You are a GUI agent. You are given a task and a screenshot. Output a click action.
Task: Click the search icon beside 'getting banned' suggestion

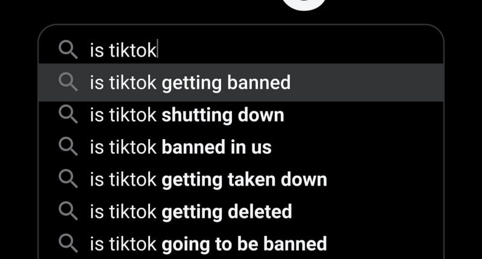[68, 82]
